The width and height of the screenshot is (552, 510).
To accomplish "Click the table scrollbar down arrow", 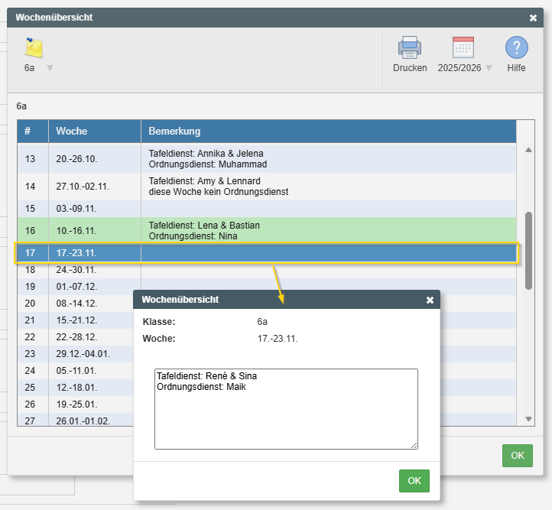I will [528, 419].
